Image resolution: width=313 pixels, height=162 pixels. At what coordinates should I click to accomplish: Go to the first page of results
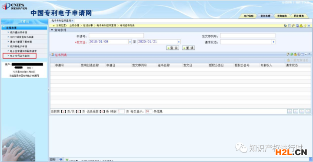pyautogui.click(x=290, y=111)
